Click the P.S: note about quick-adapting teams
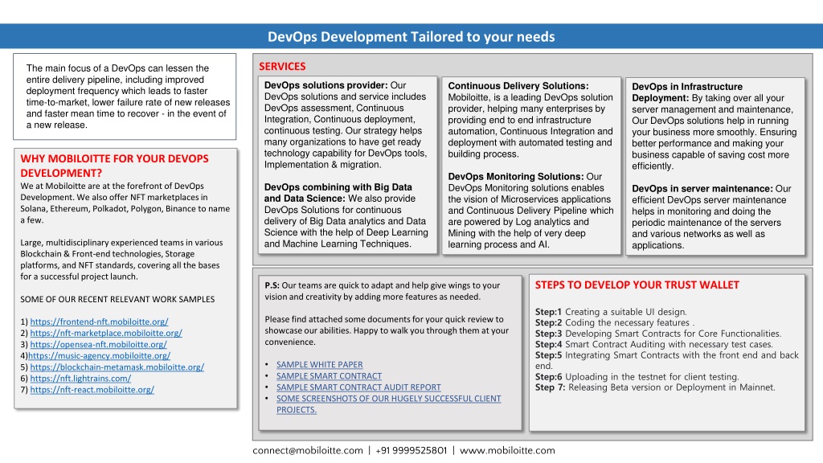Viewport: 823px width, 463px height. tap(382, 291)
